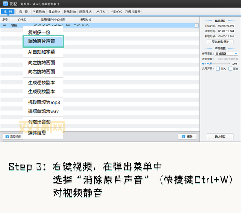The image size is (241, 213).
Task: Open the 转场特效 tab
Action: (70, 12)
